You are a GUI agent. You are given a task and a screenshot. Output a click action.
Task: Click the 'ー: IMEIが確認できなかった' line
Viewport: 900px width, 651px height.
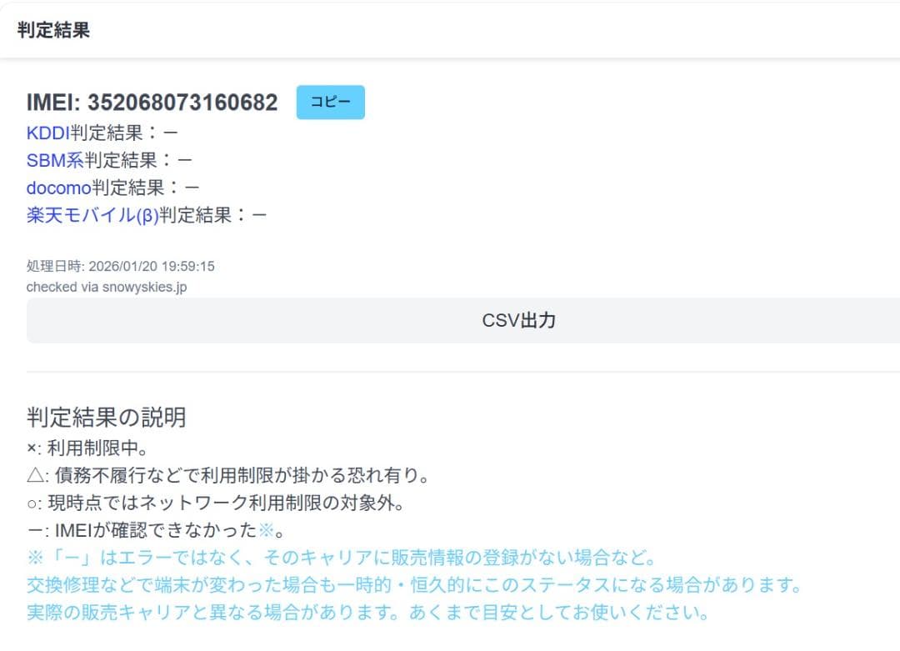coord(156,530)
